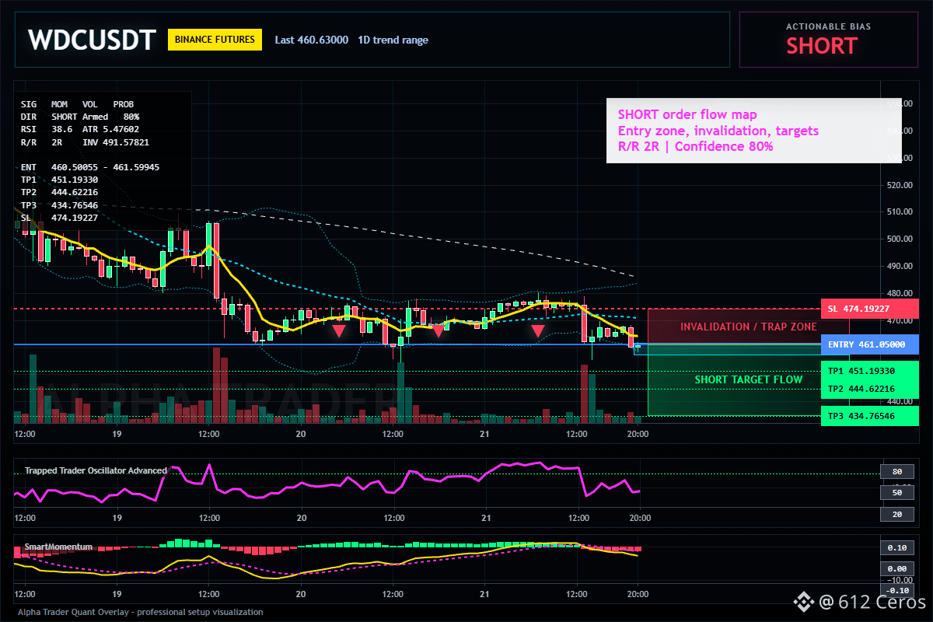
Task: Click the TP1 451.19330 green price tag
Action: [870, 371]
